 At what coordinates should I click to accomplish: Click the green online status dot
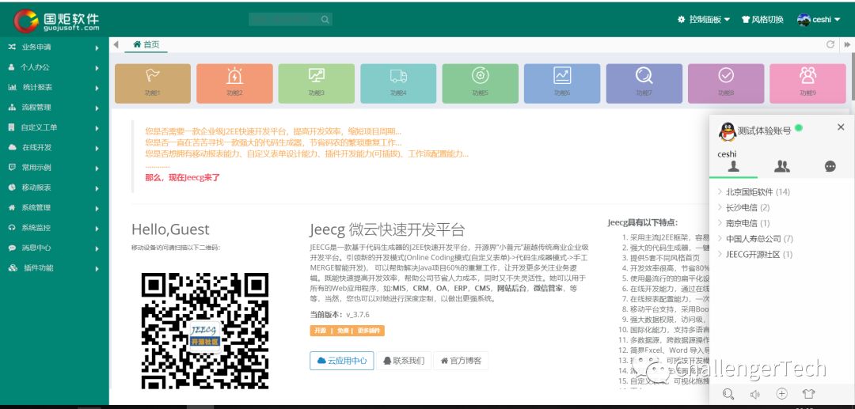coord(799,128)
